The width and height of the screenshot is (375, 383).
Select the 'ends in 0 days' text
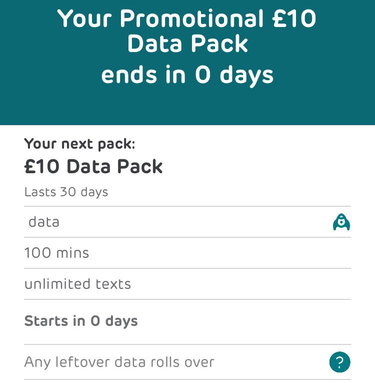click(187, 75)
